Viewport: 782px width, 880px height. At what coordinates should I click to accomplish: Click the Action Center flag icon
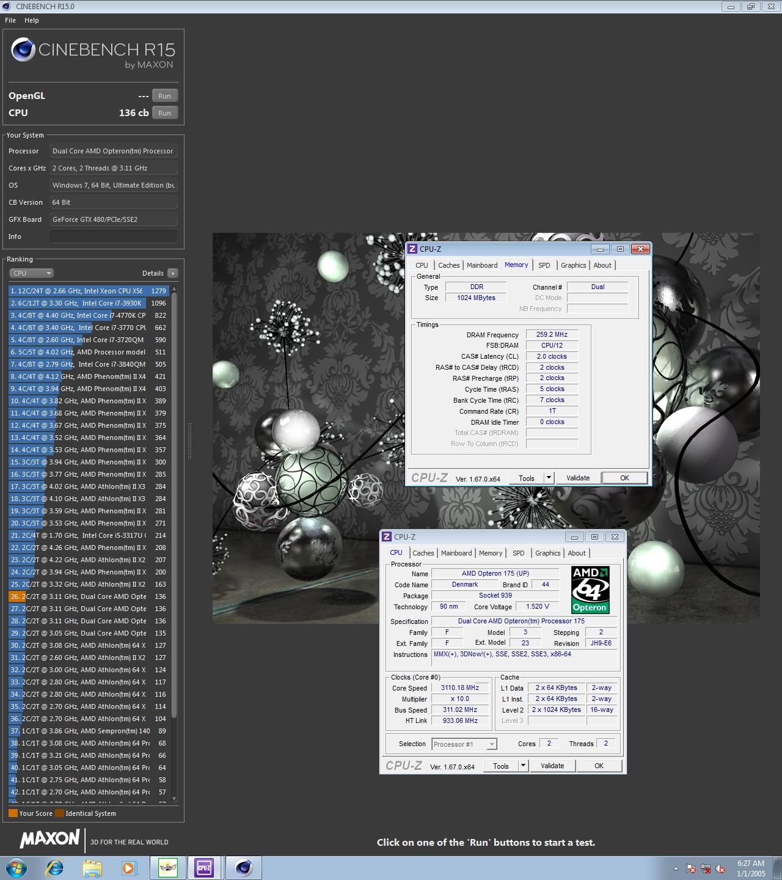pyautogui.click(x=691, y=868)
